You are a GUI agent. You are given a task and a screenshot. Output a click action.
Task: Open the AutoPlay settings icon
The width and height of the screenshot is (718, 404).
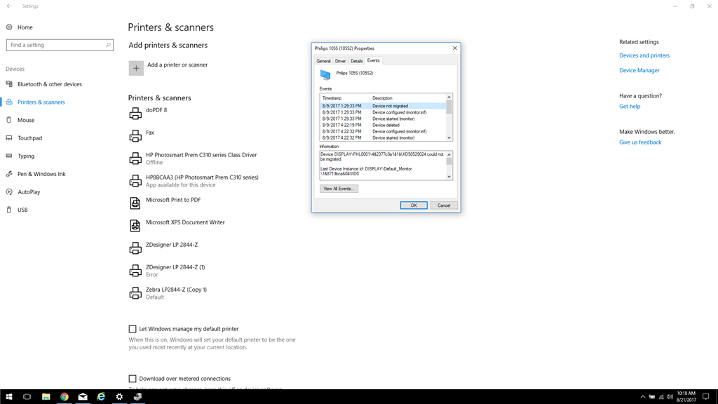[x=9, y=192]
